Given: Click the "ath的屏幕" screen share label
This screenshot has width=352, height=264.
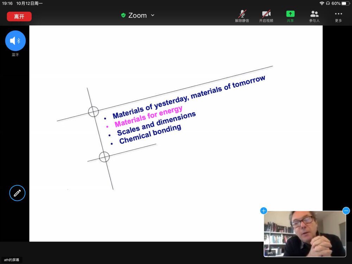Looking at the screenshot, I should 12,260.
